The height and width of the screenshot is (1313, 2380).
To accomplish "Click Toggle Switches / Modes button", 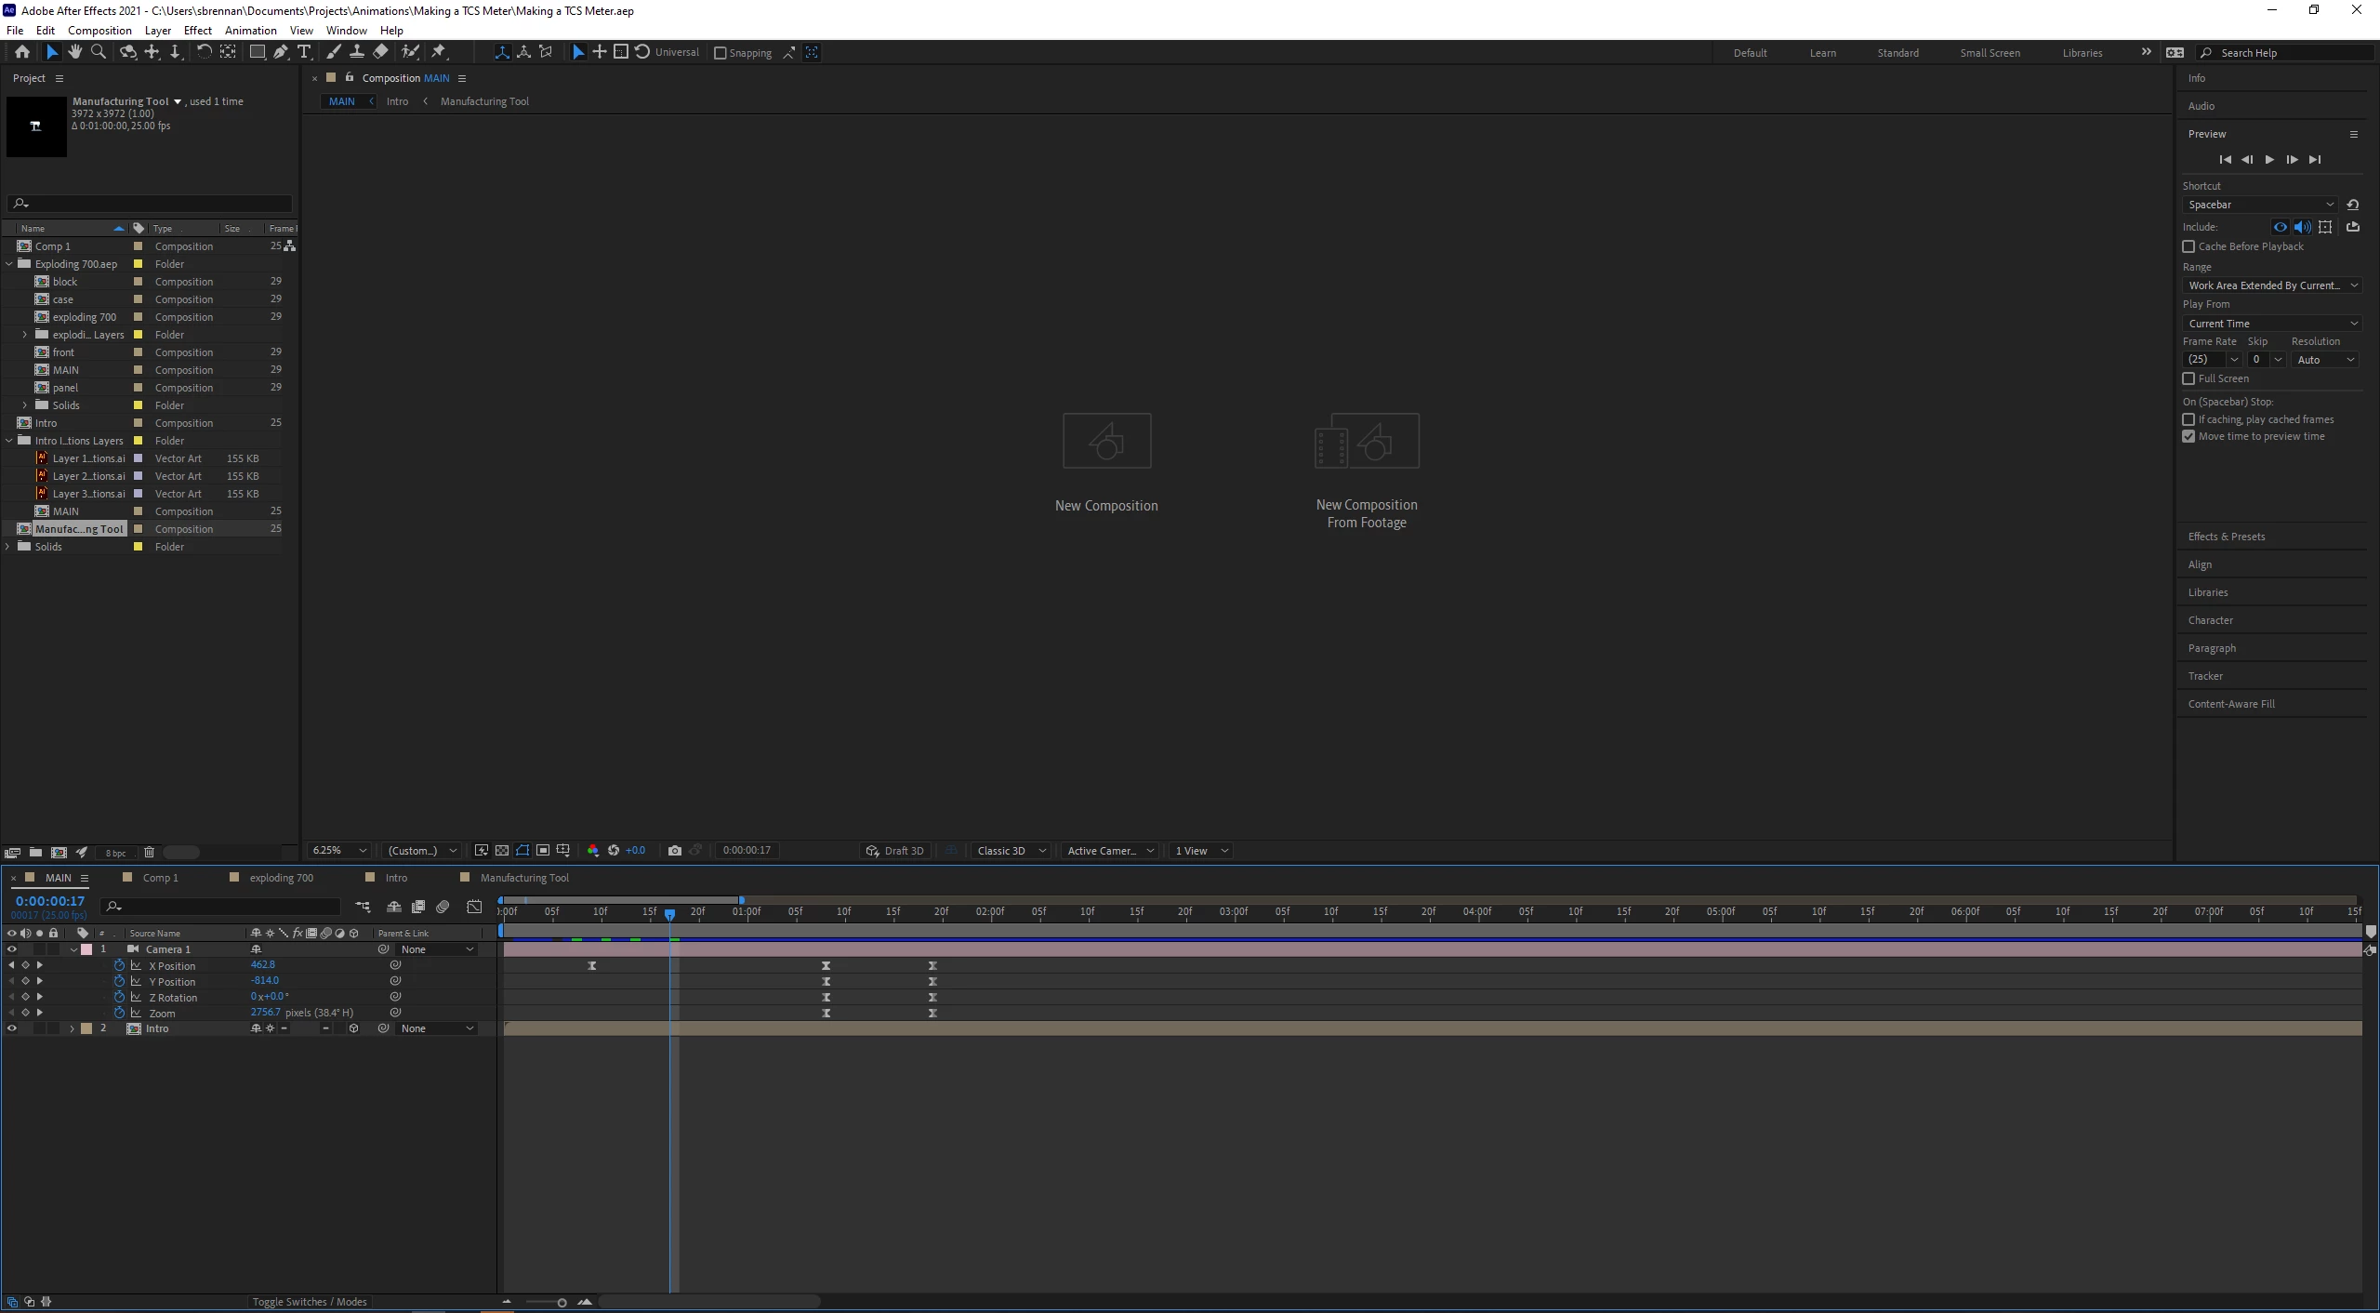I will pyautogui.click(x=310, y=1301).
